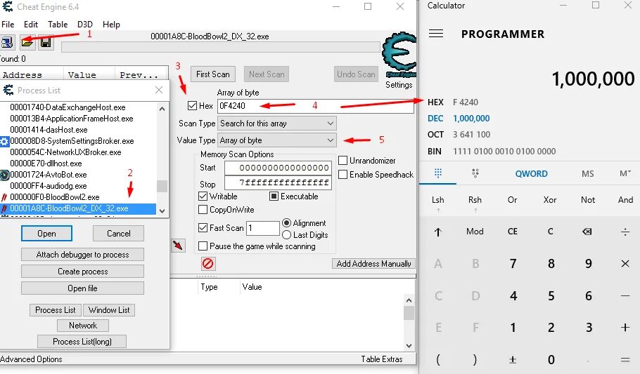Open Advanced Options in Cheat Engine
Screen dimensions: 640x374
[31, 359]
